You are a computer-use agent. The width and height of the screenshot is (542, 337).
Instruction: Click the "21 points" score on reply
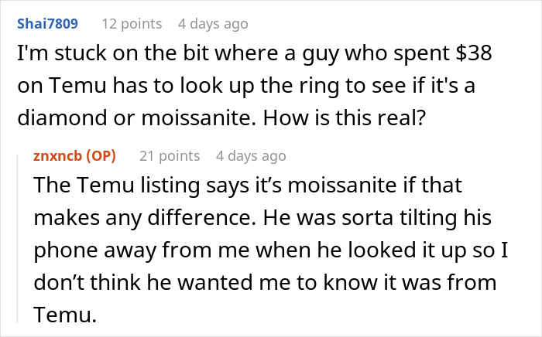[170, 155]
